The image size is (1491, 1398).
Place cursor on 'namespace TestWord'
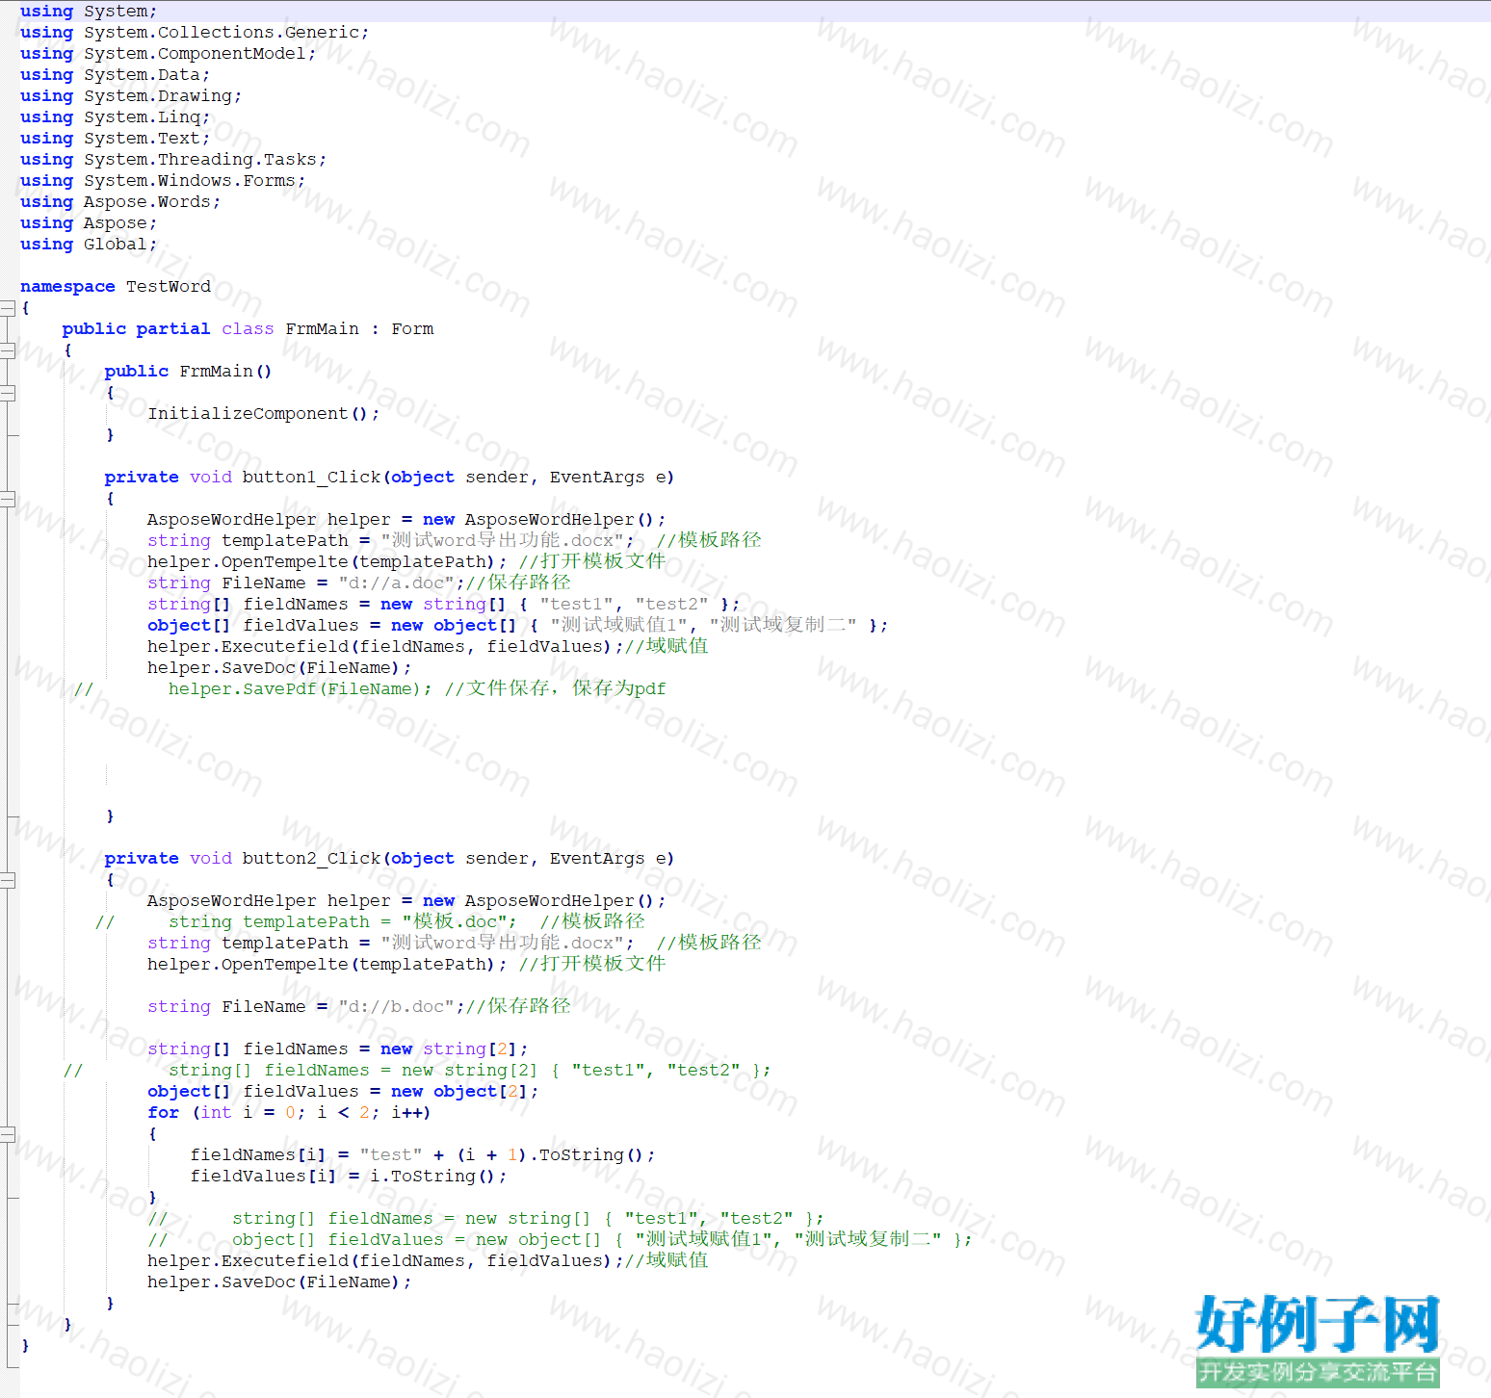pyautogui.click(x=116, y=287)
